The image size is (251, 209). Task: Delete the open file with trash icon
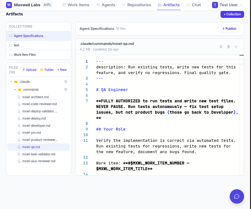(x=228, y=47)
